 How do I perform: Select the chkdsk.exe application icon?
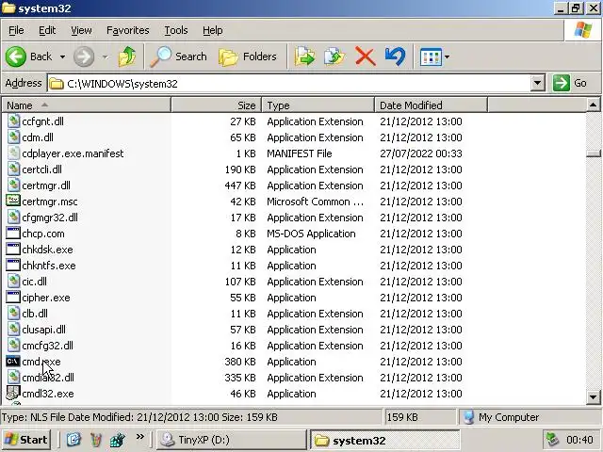pos(13,250)
